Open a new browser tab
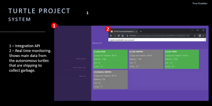Viewport: 212px width, 106px height. pyautogui.click(x=141, y=31)
